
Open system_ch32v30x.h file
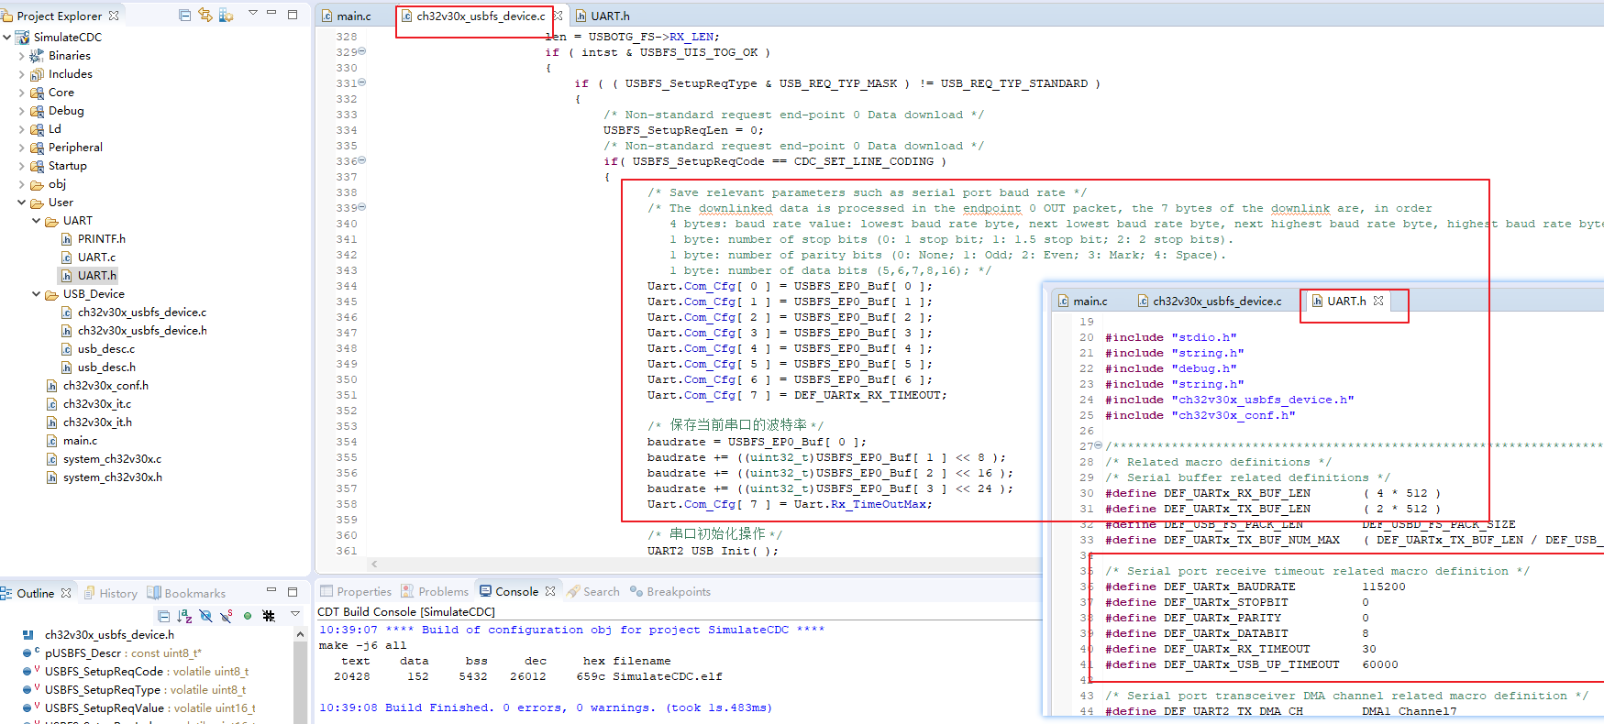105,477
